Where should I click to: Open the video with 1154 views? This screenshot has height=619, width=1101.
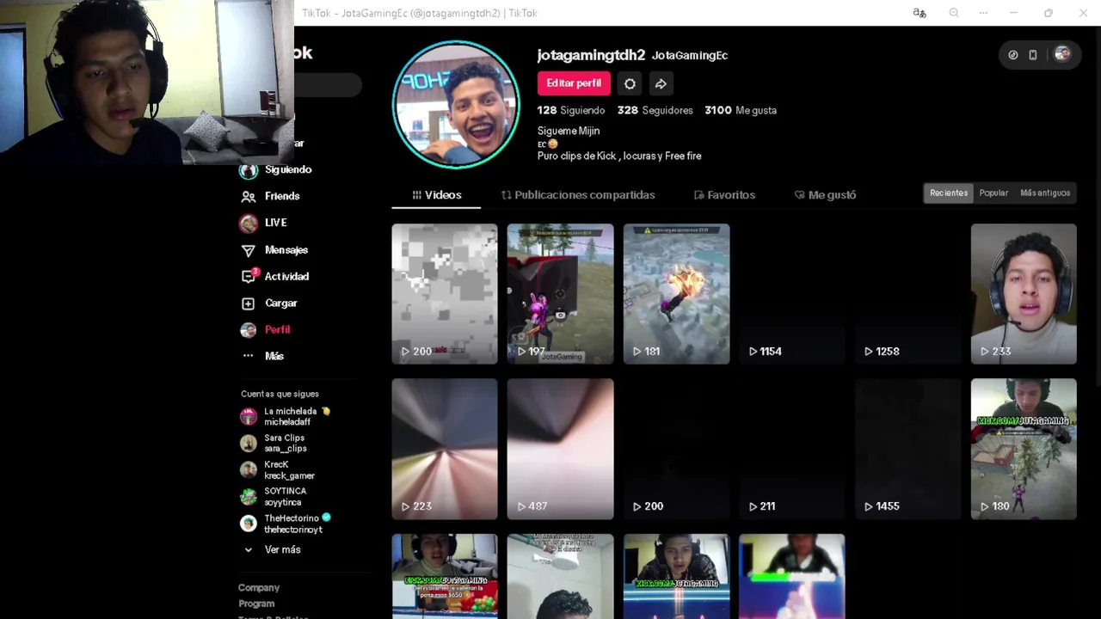pyautogui.click(x=792, y=294)
